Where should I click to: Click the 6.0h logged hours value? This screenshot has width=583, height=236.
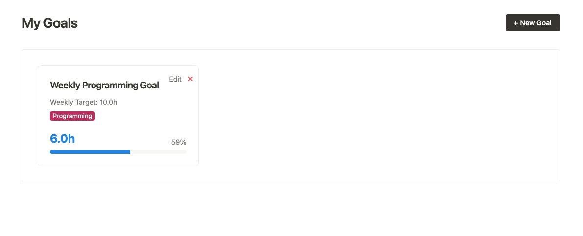[x=63, y=139]
